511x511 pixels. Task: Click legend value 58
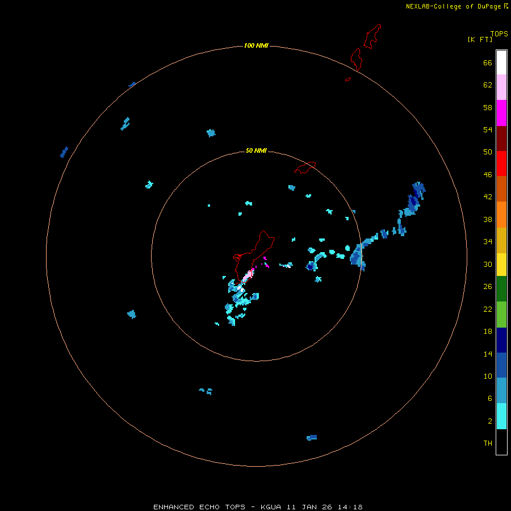[488, 107]
